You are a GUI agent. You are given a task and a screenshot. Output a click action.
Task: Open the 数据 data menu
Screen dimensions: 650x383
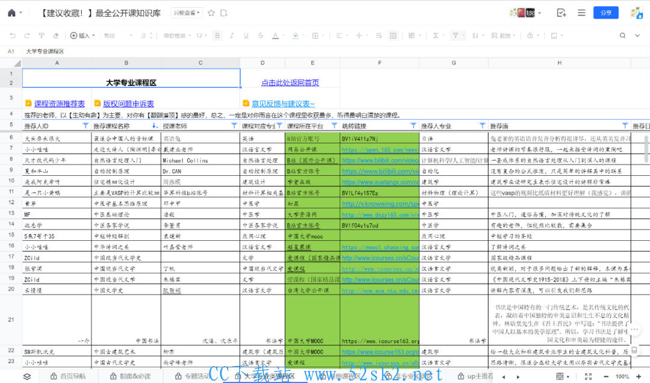click(x=503, y=36)
